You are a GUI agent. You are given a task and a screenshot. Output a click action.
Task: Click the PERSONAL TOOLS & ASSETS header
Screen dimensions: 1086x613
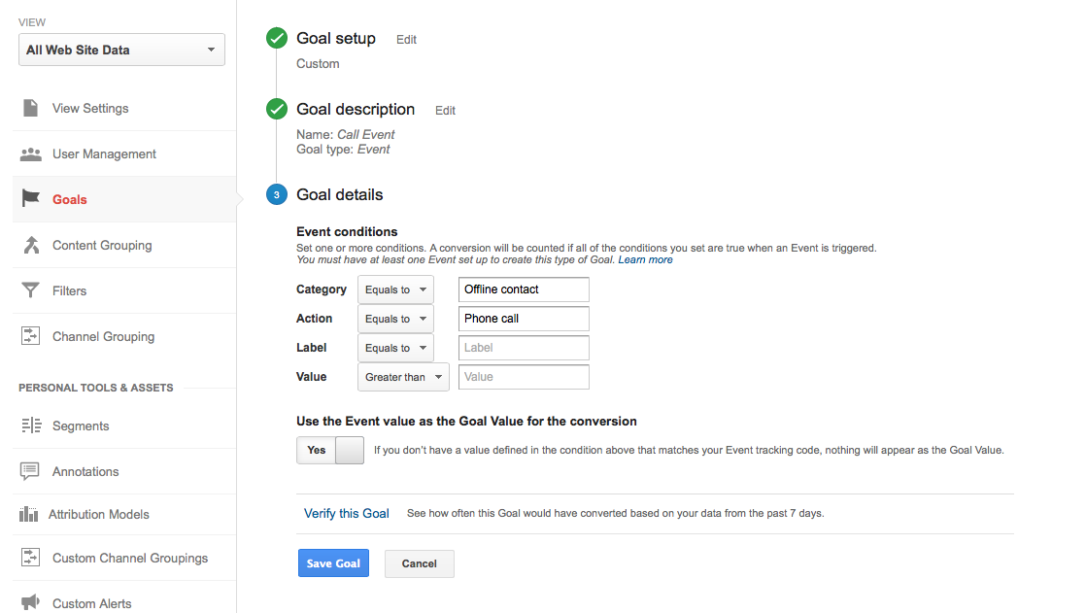tap(96, 388)
